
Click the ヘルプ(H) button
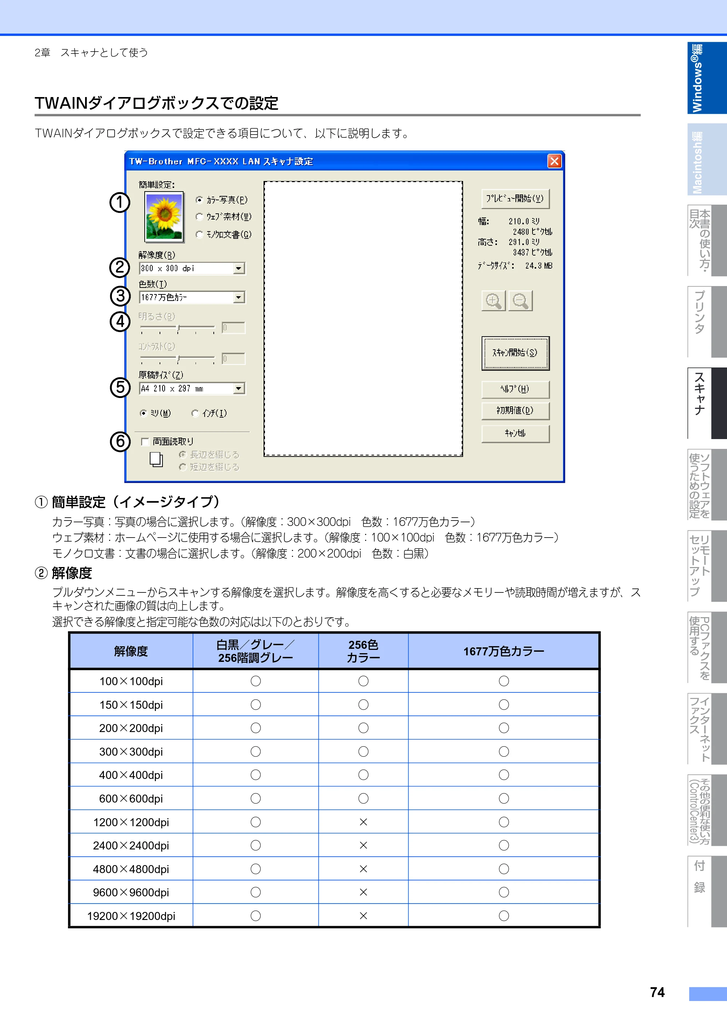click(515, 389)
